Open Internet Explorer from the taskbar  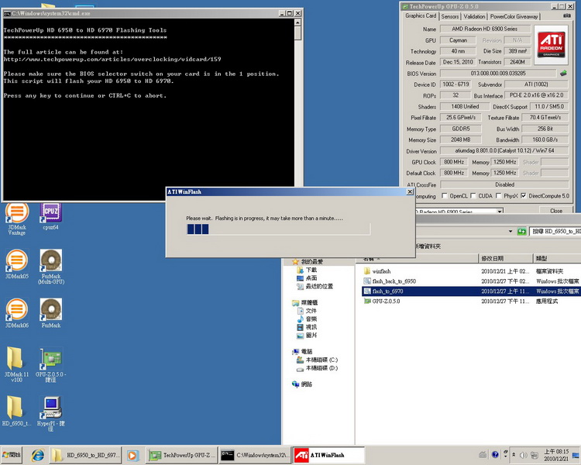pyautogui.click(x=37, y=455)
